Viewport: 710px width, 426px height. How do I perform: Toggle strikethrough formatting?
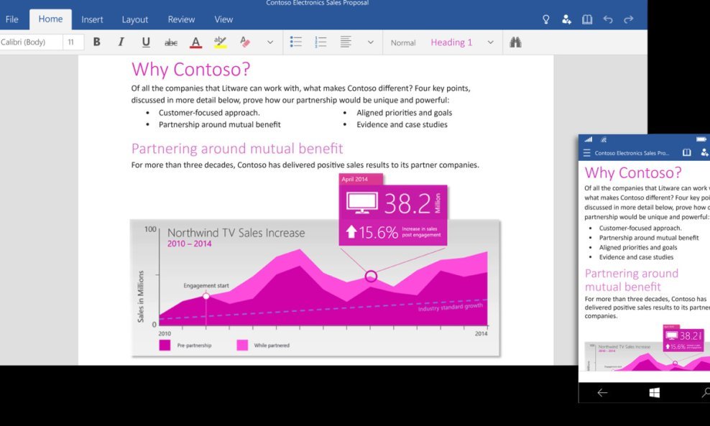pos(171,42)
